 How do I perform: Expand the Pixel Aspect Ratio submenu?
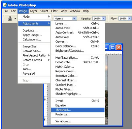[34, 55]
